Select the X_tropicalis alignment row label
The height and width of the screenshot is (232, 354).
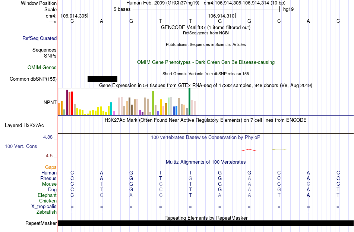pos(44,207)
